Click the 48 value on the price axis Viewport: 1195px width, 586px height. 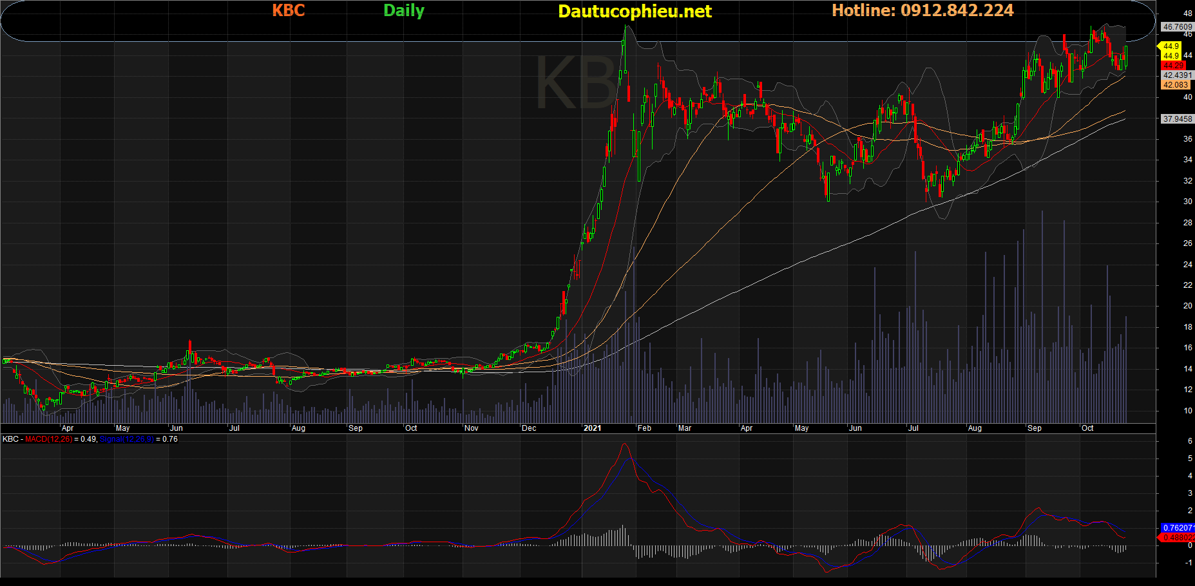pyautogui.click(x=1187, y=14)
